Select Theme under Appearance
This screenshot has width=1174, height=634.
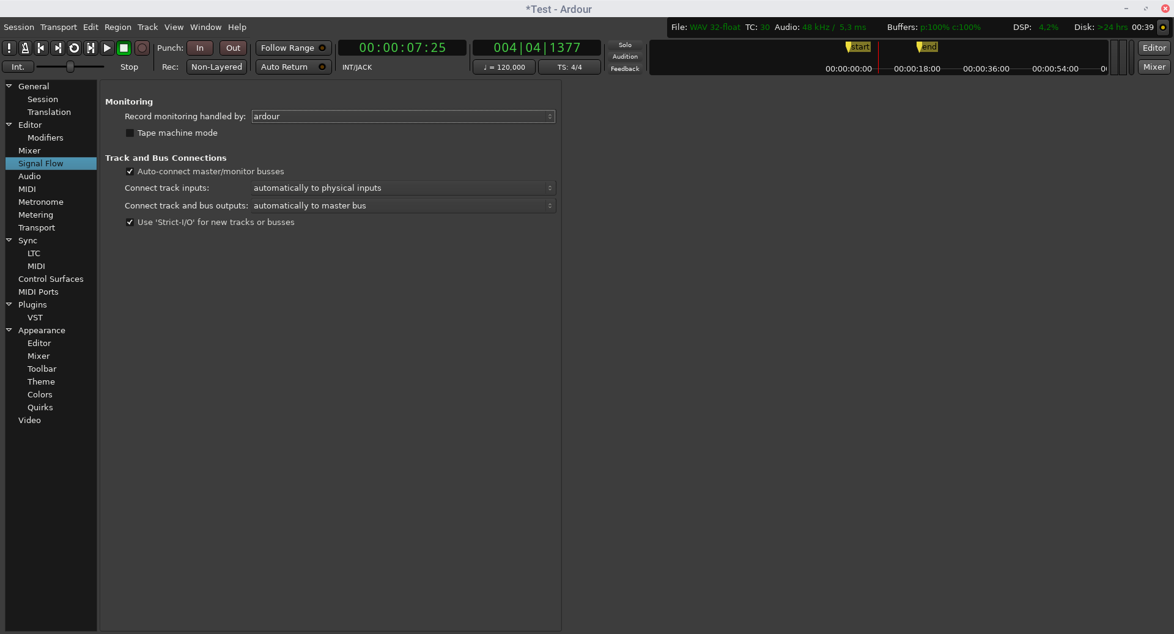click(41, 382)
